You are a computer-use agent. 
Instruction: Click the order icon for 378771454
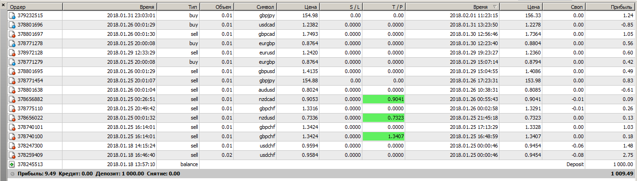12,80
